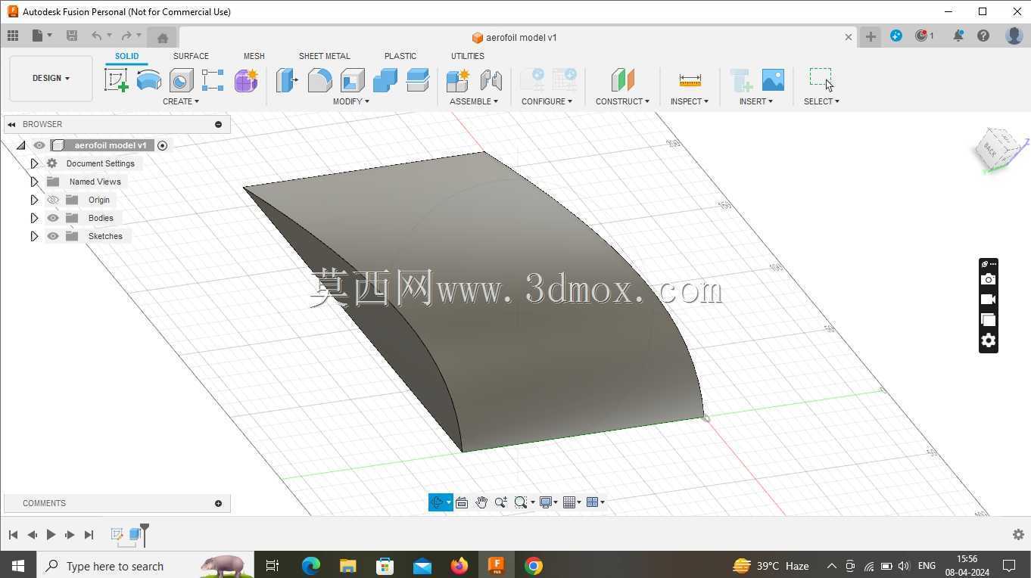Select the Look At tool in navigation bar
Screen dimensions: 1031x578
point(462,502)
